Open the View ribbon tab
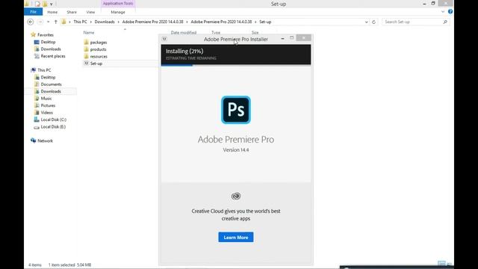 (x=90, y=12)
